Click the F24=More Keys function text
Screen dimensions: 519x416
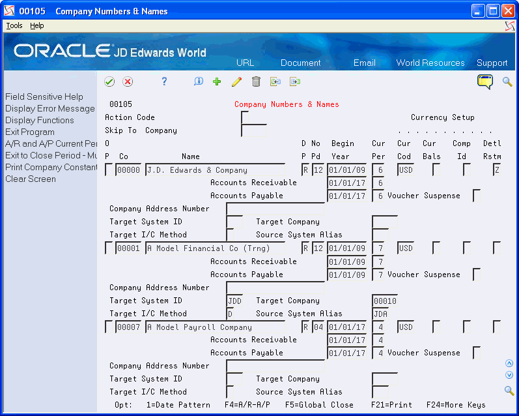(456, 405)
